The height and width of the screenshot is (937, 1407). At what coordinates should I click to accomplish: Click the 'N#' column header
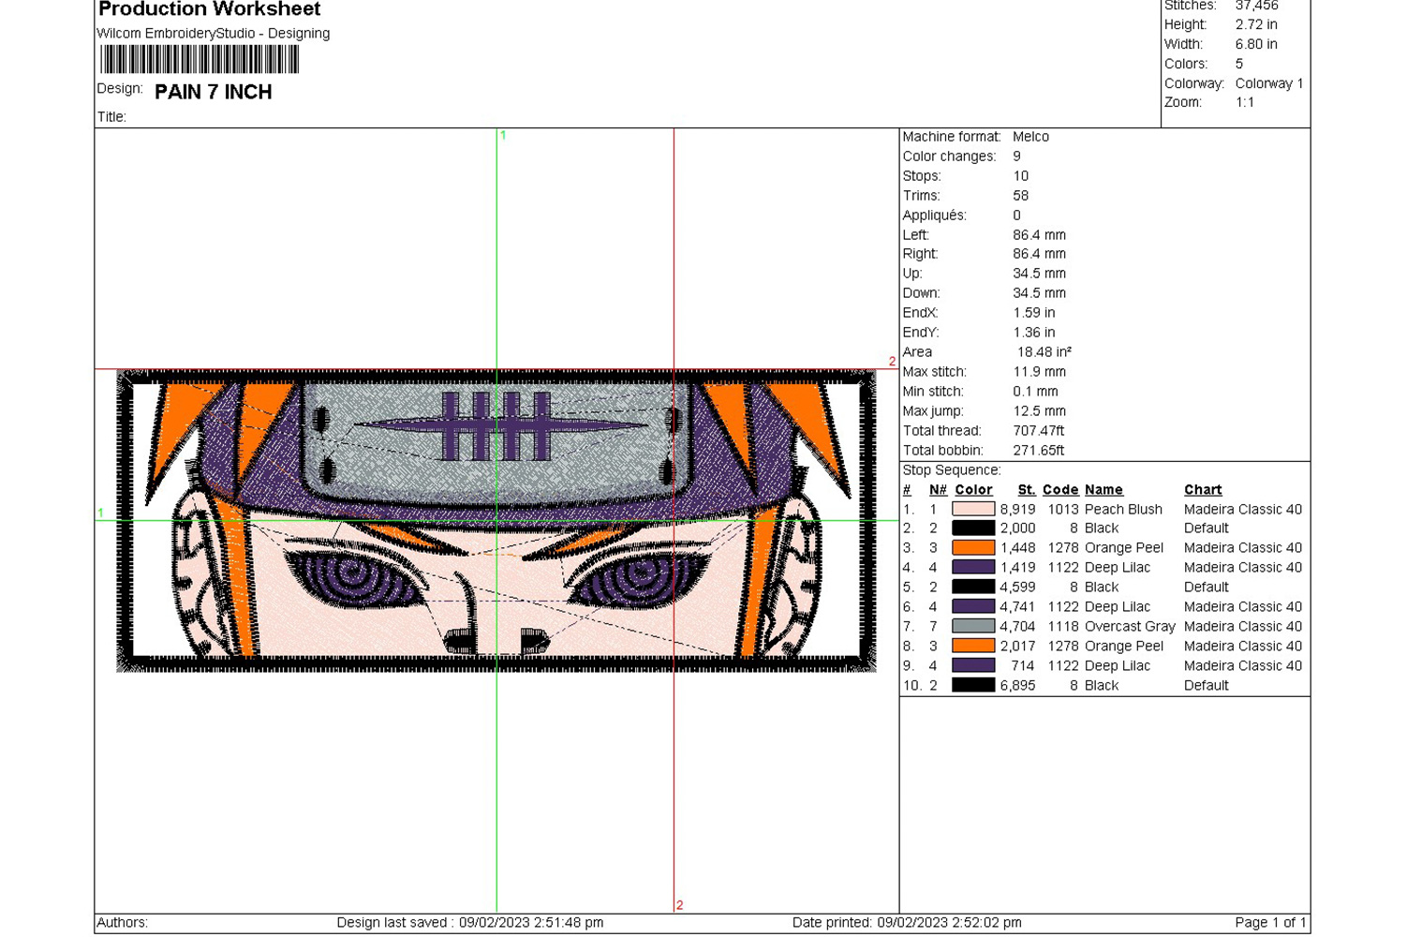click(938, 490)
